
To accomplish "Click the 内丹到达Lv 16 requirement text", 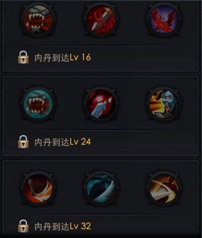I will tap(63, 58).
